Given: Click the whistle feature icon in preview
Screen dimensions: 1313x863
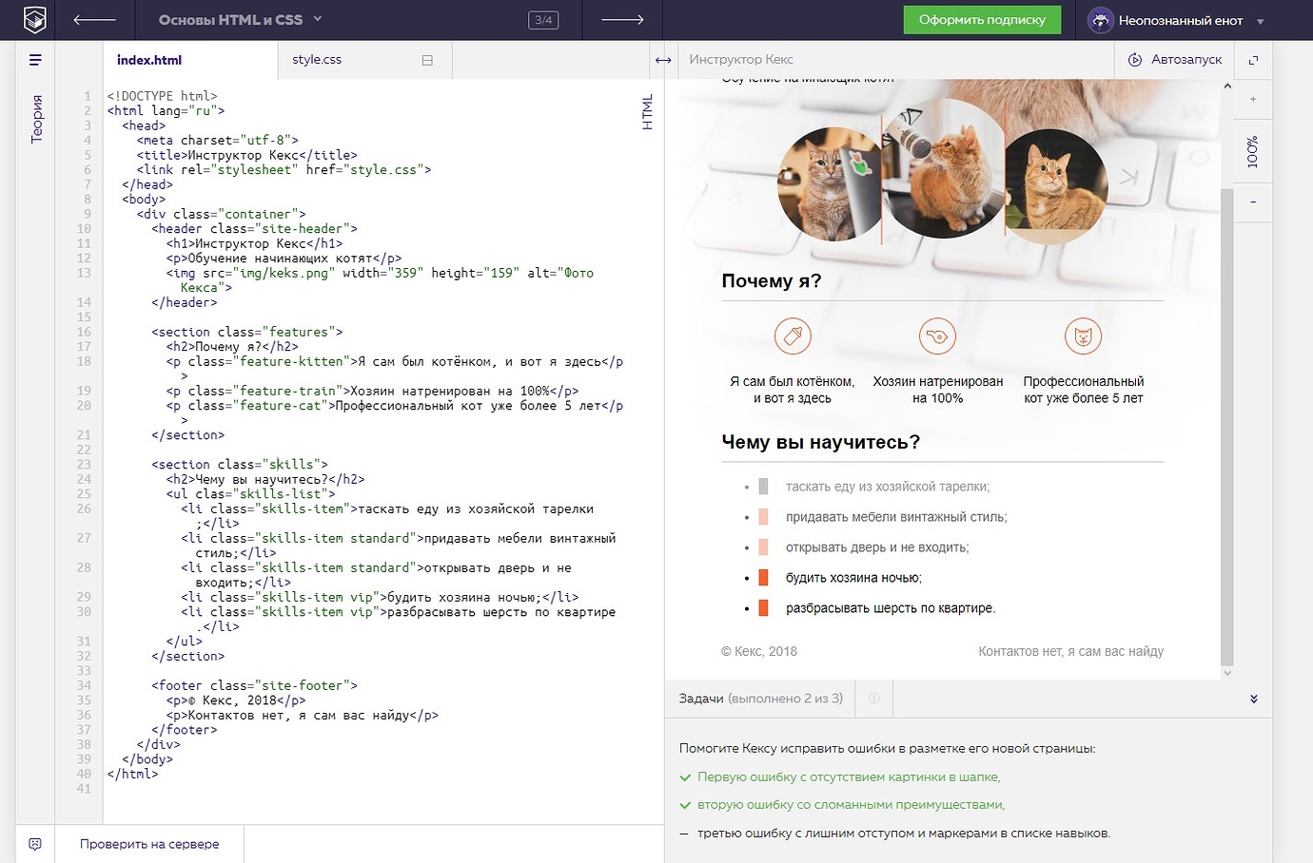Looking at the screenshot, I should [937, 336].
